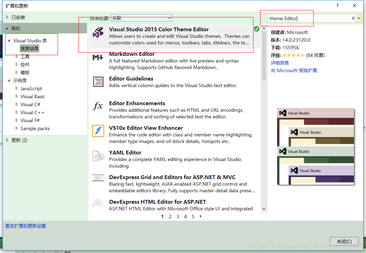366x253 pixels.
Task: Expand the Sample packs node
Action: pyautogui.click(x=17, y=128)
